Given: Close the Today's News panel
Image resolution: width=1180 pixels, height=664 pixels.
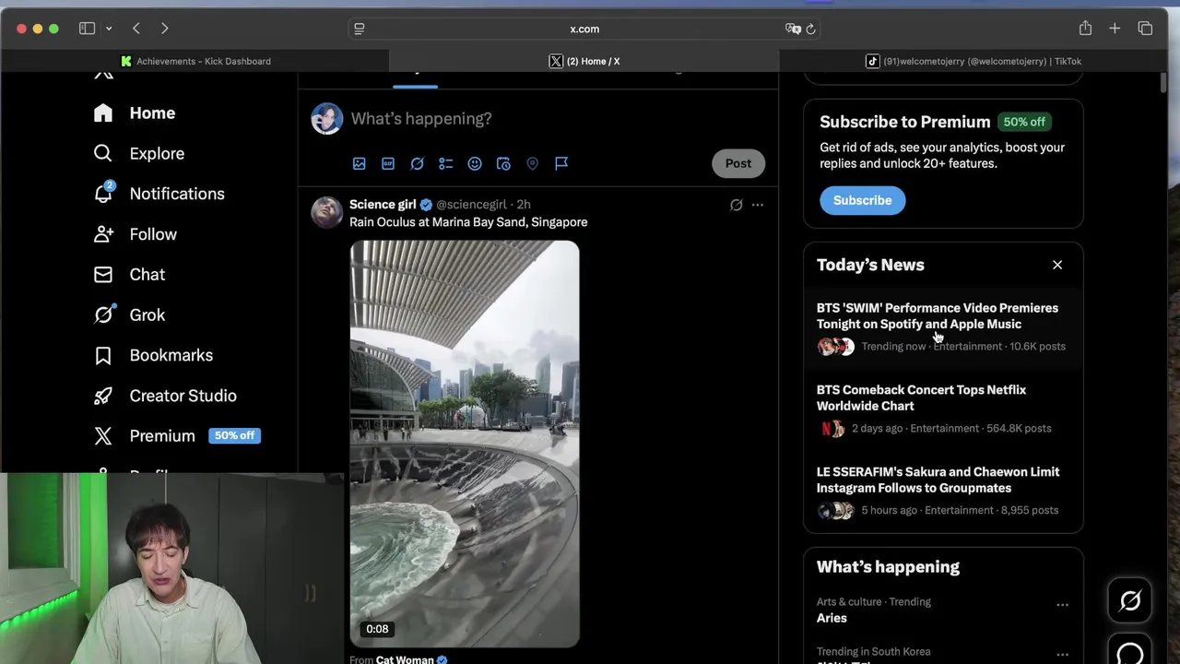Looking at the screenshot, I should (x=1057, y=265).
